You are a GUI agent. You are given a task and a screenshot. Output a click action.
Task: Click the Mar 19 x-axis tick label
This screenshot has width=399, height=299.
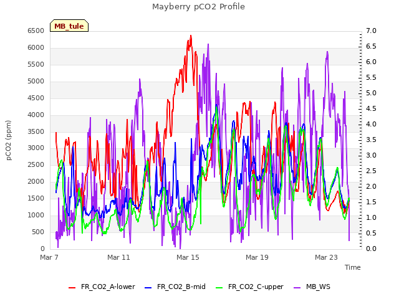[257, 257]
